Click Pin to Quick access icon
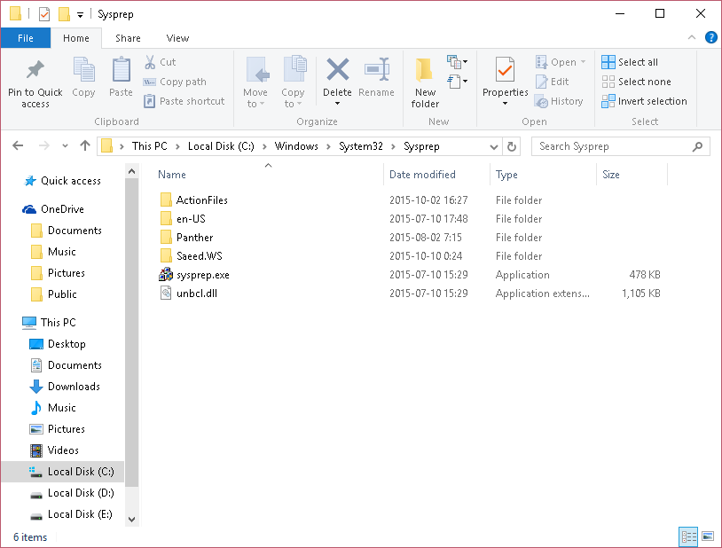 pyautogui.click(x=35, y=69)
